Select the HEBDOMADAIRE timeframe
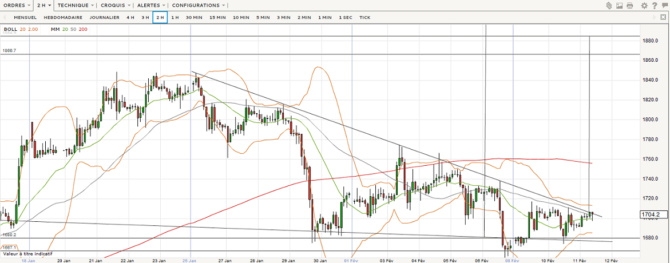Image resolution: width=670 pixels, height=263 pixels. coord(64,18)
